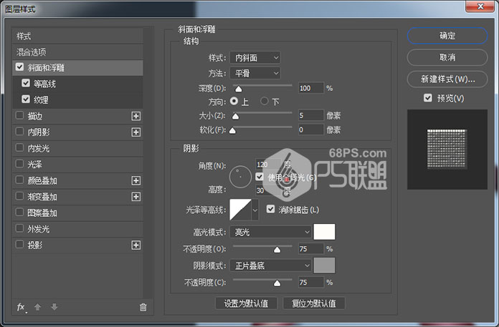
Task: Open the 高光模式 dropdown showing 亮光
Action: [x=270, y=232]
